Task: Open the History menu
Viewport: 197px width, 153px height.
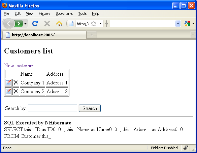Action: [44, 13]
